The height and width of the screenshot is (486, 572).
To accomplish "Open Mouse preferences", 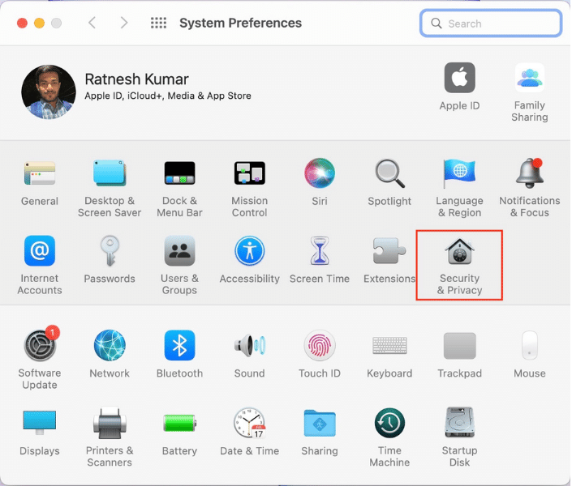I will coord(529,345).
